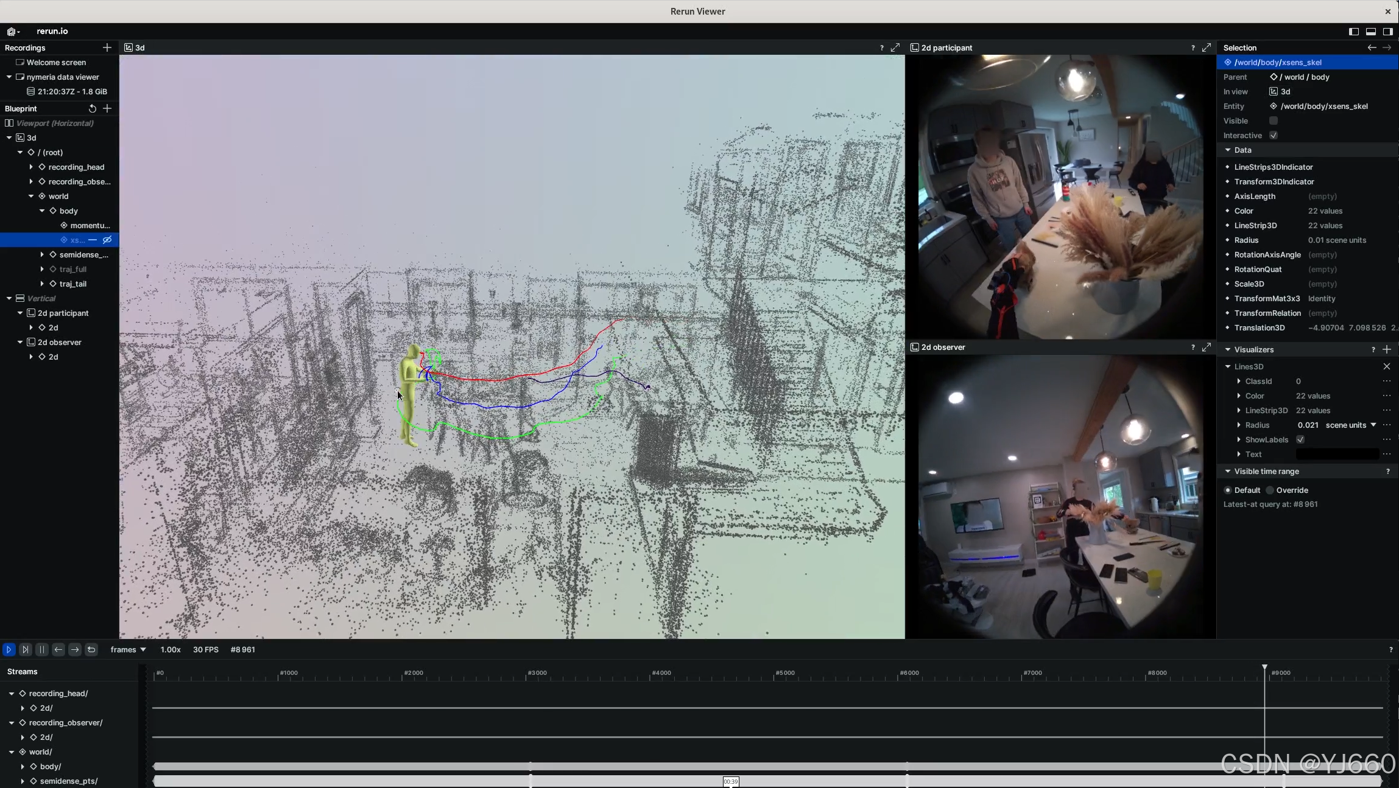Select the 2d observer view in the blueprint
The image size is (1399, 788).
tap(59, 342)
